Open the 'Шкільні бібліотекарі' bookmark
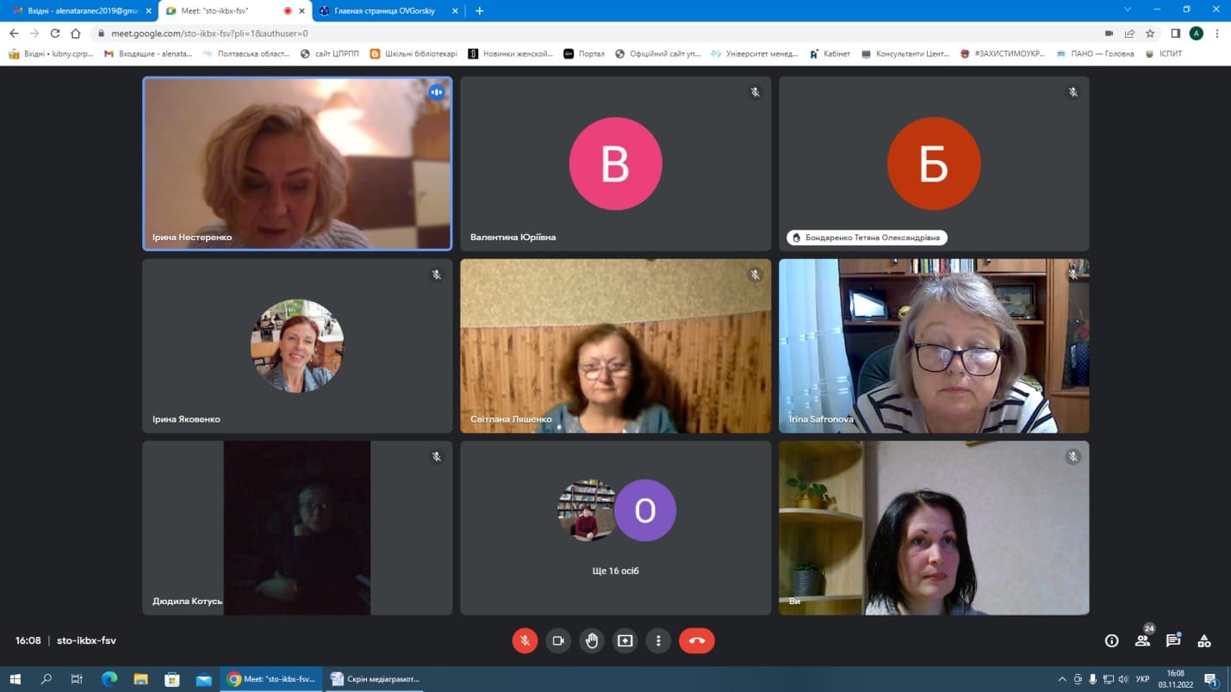This screenshot has height=692, width=1231. coord(413,53)
